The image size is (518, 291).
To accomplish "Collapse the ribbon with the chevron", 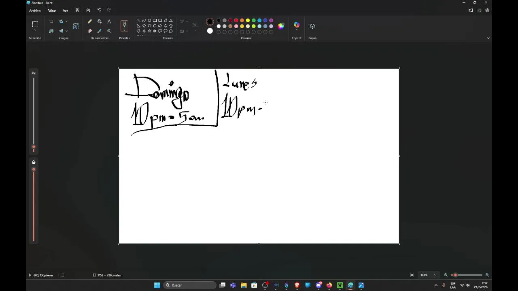I will click(488, 38).
